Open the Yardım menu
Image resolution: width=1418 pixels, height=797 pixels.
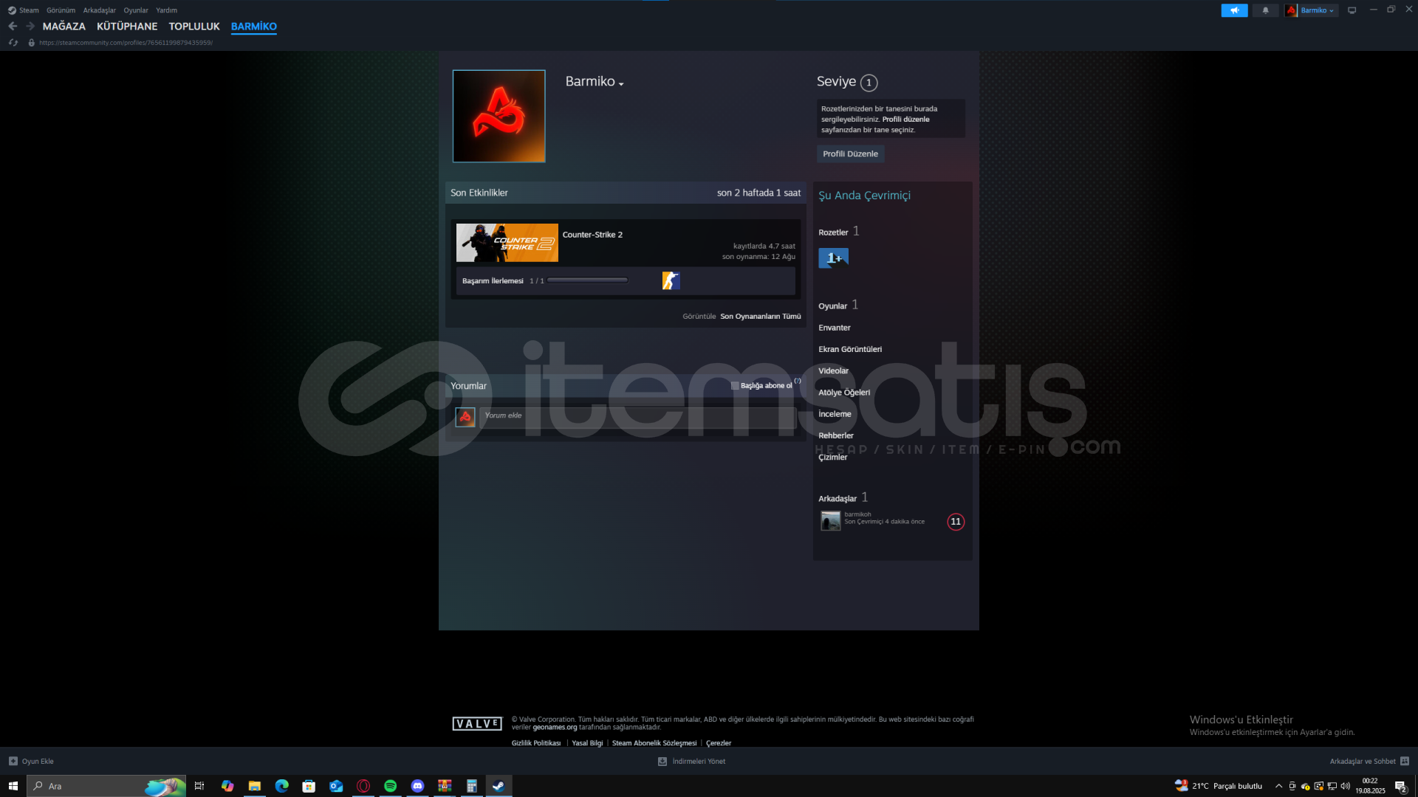pos(166,10)
